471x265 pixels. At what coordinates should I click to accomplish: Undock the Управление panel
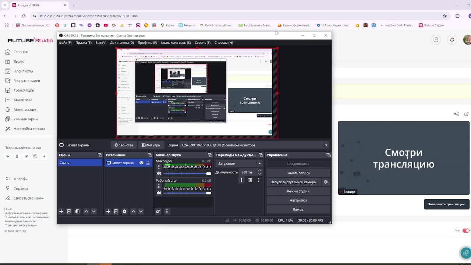328,155
